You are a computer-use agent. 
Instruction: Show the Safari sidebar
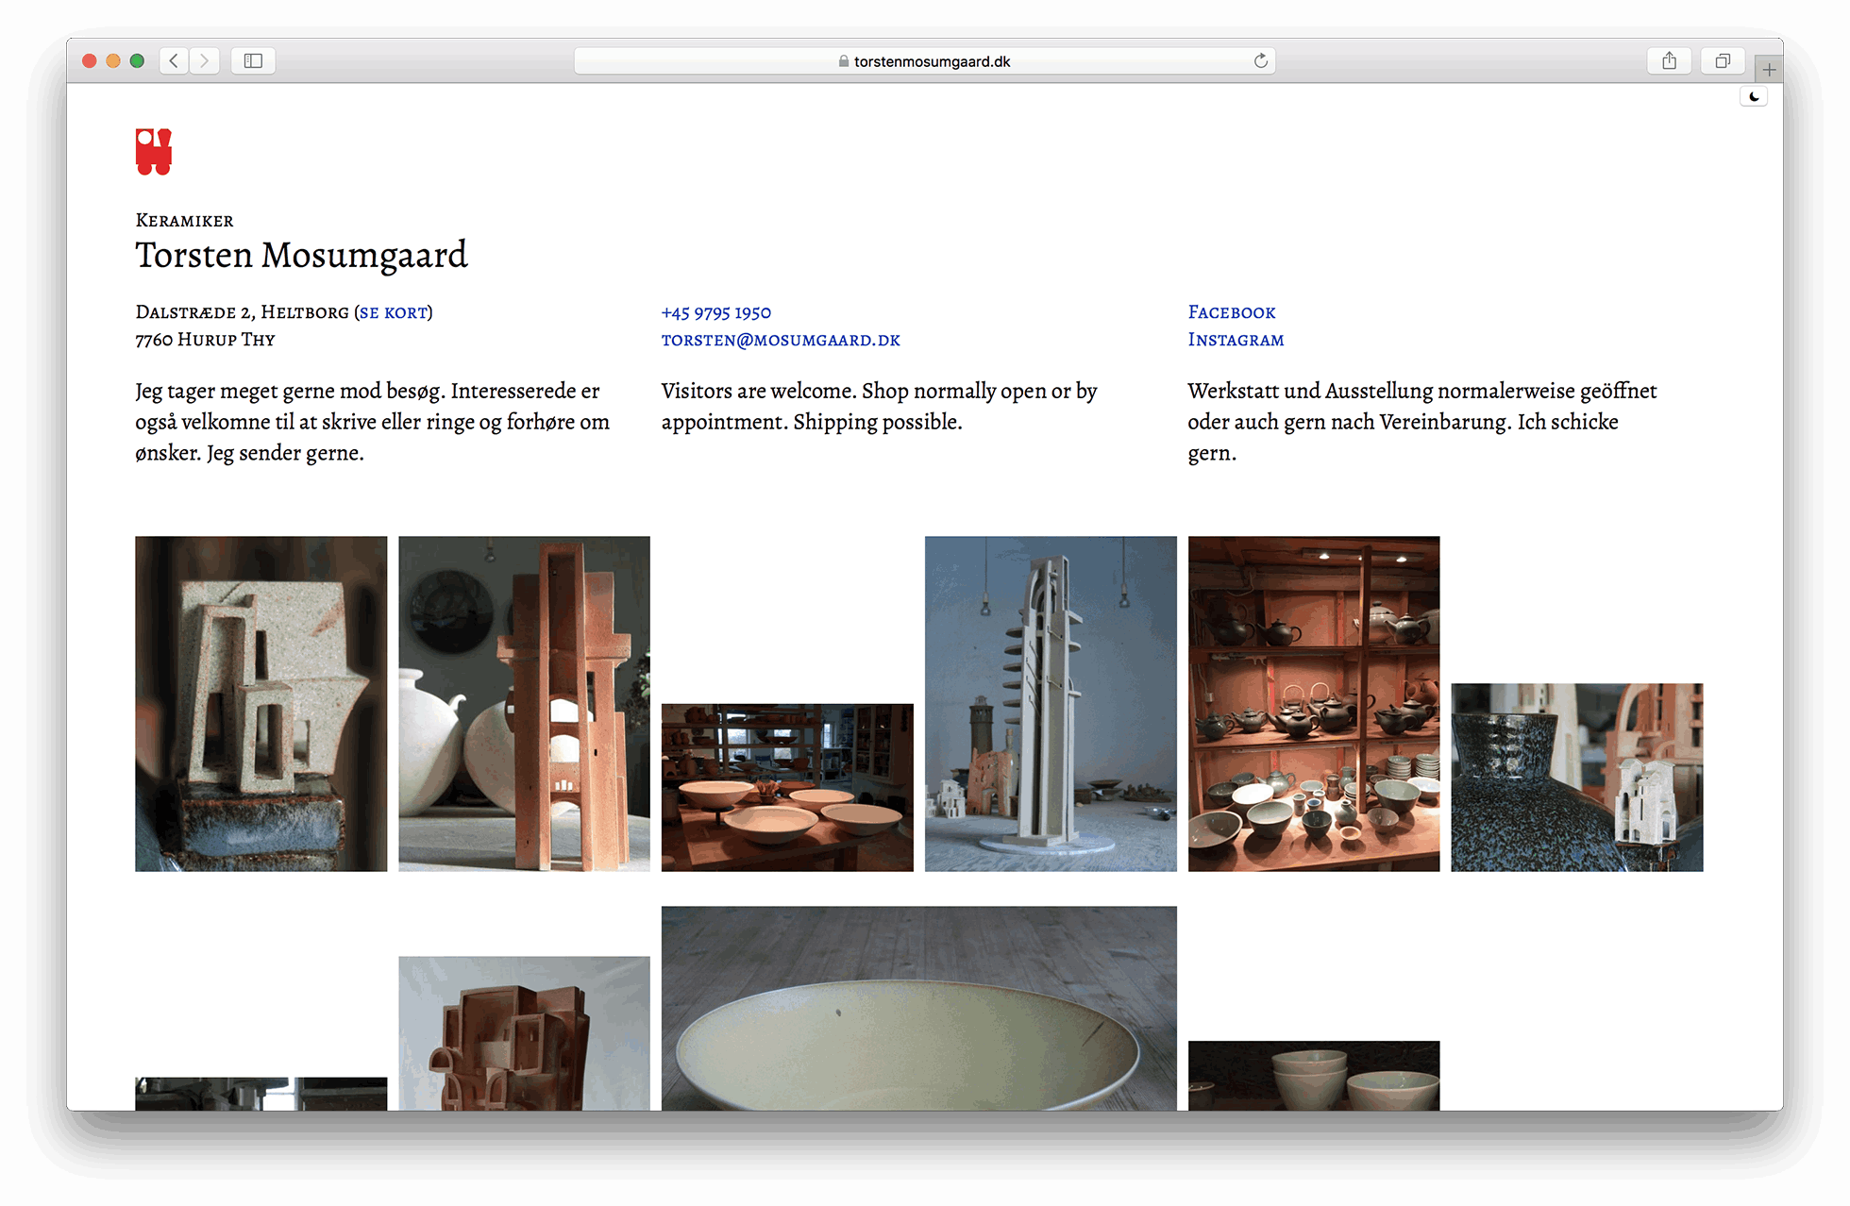pos(253,61)
